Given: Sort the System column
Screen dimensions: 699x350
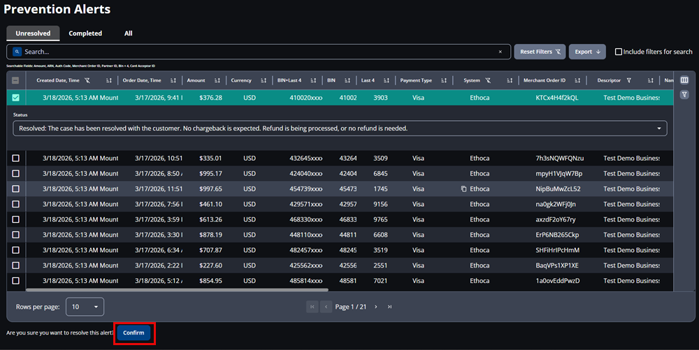Looking at the screenshot, I should pos(510,80).
